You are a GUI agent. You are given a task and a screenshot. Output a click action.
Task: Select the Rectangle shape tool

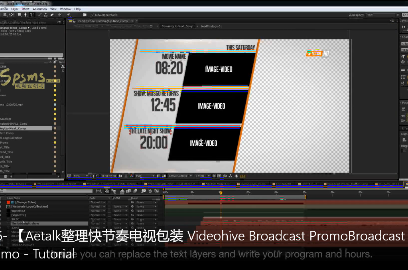(x=19, y=15)
